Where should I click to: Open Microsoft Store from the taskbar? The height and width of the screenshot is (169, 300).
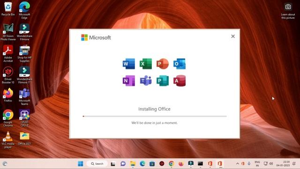click(x=152, y=164)
